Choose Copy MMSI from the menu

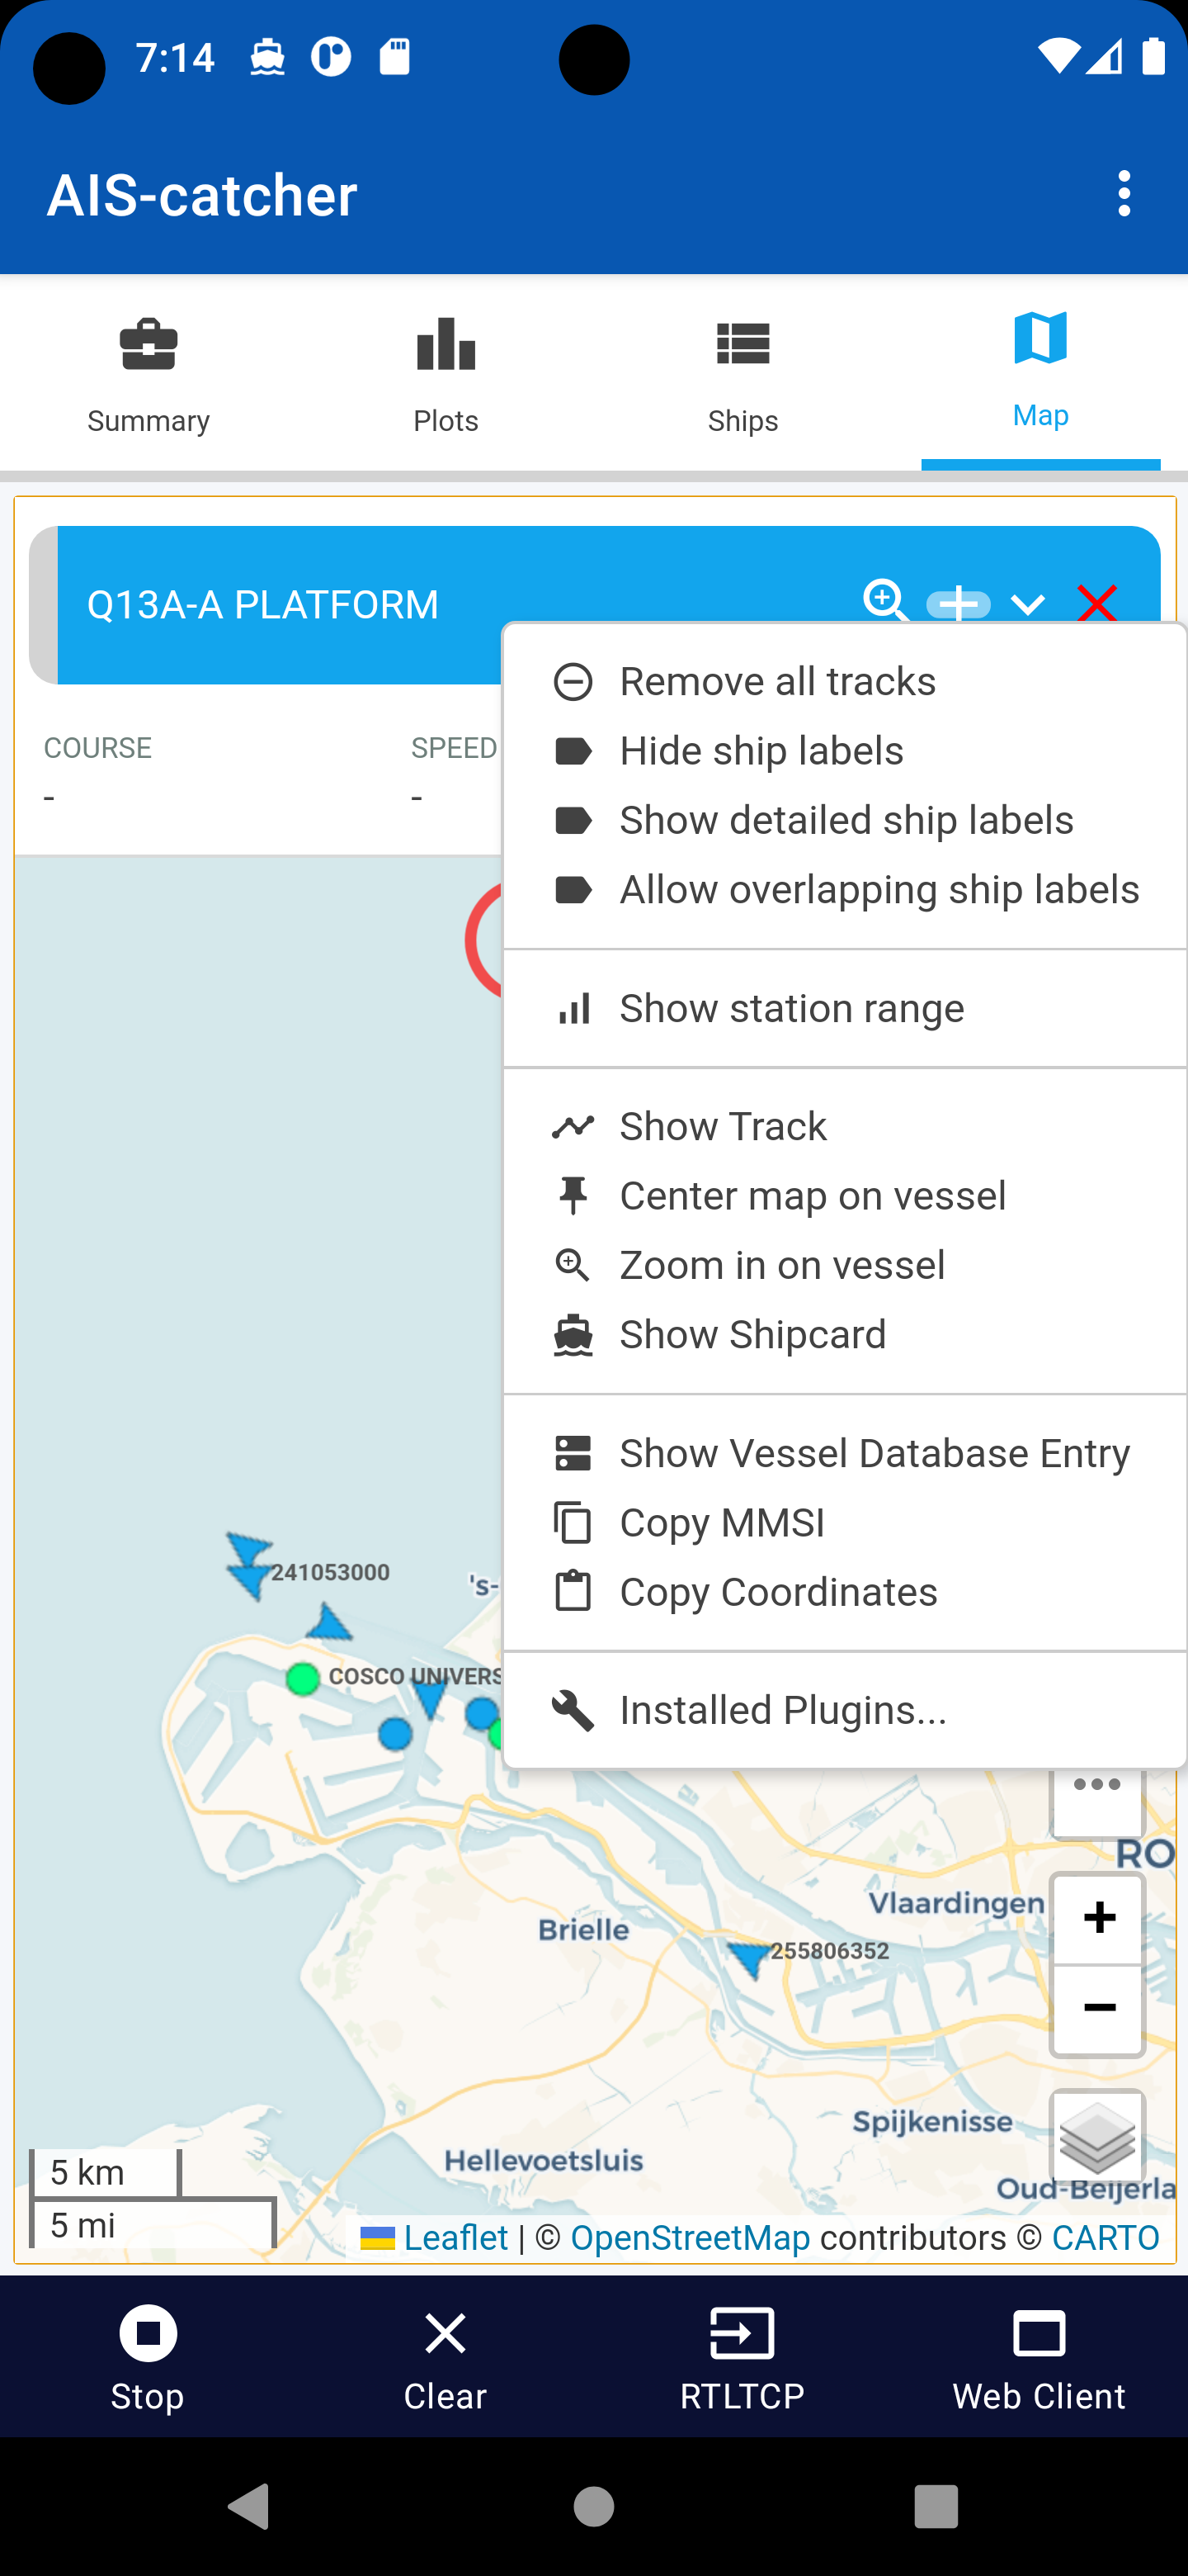[720, 1522]
